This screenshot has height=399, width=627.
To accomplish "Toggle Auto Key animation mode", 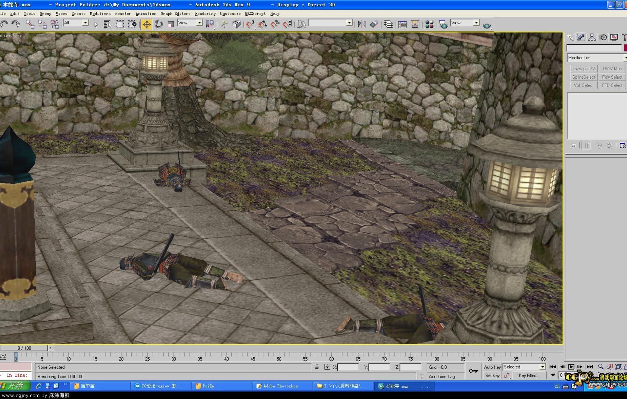I will 492,367.
